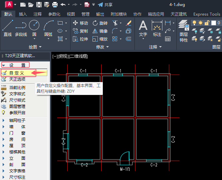This screenshot has height=180, width=222.
Task: Select the 多段线 (Polyline) tool
Action: (21, 28)
